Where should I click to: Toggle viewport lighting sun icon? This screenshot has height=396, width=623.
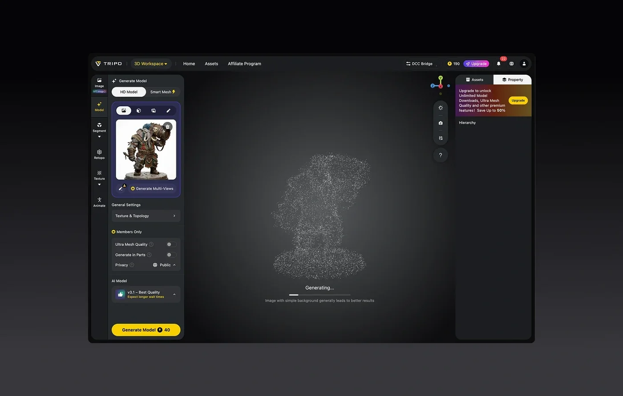tap(441, 108)
